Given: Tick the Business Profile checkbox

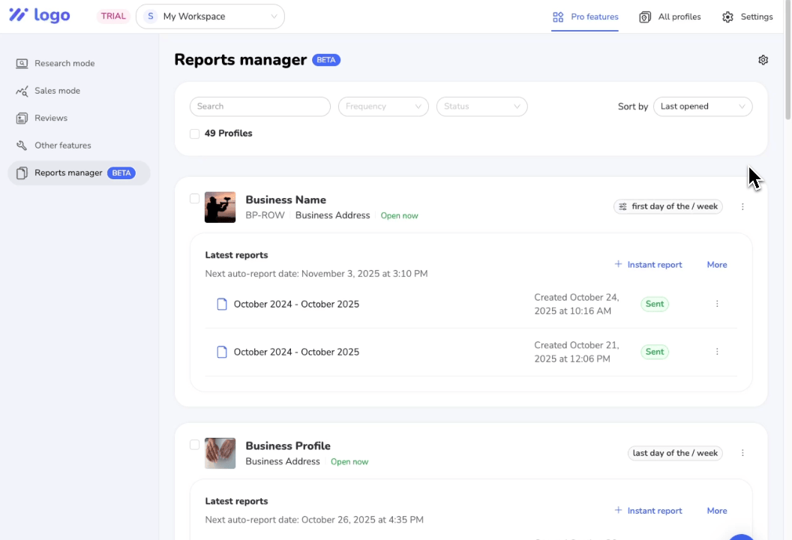Looking at the screenshot, I should (195, 445).
